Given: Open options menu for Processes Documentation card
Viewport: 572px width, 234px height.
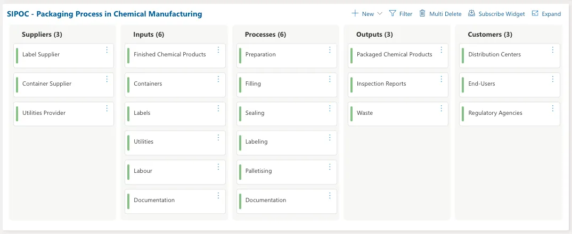Looking at the screenshot, I should coord(330,196).
